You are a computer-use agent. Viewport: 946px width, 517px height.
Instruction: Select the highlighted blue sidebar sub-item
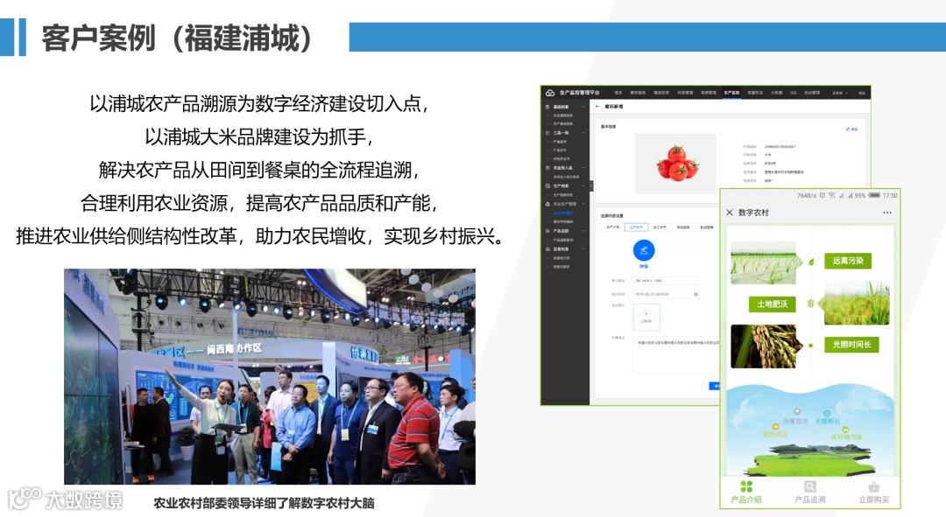(563, 213)
